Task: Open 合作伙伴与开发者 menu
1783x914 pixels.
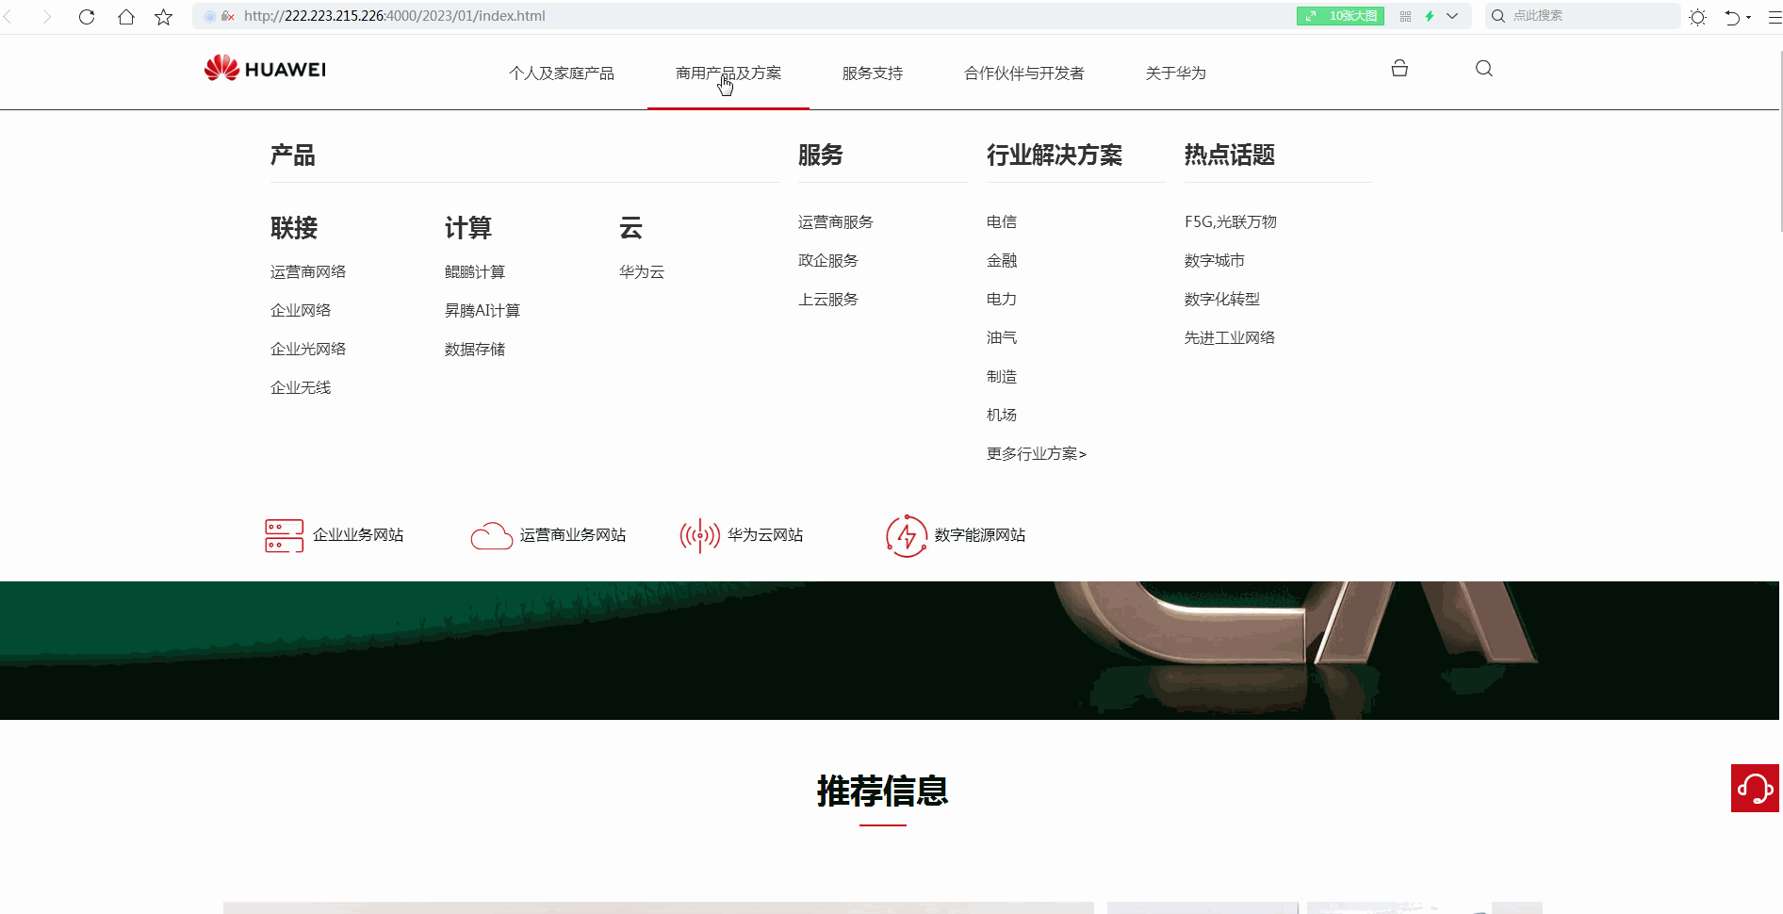Action: [1024, 73]
